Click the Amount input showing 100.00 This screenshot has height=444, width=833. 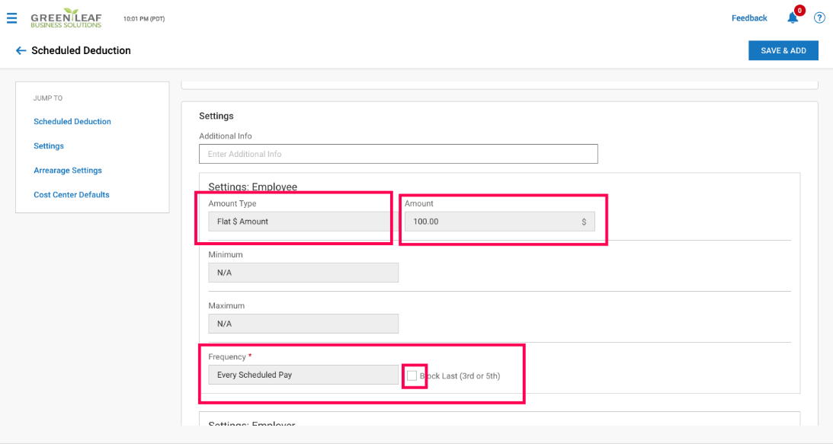pos(488,222)
